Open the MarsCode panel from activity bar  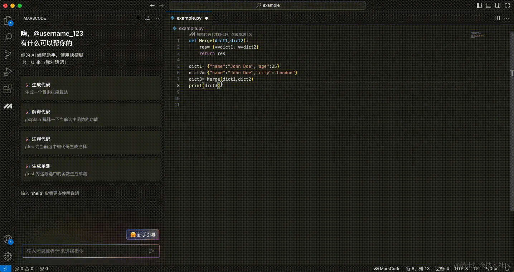[8, 106]
